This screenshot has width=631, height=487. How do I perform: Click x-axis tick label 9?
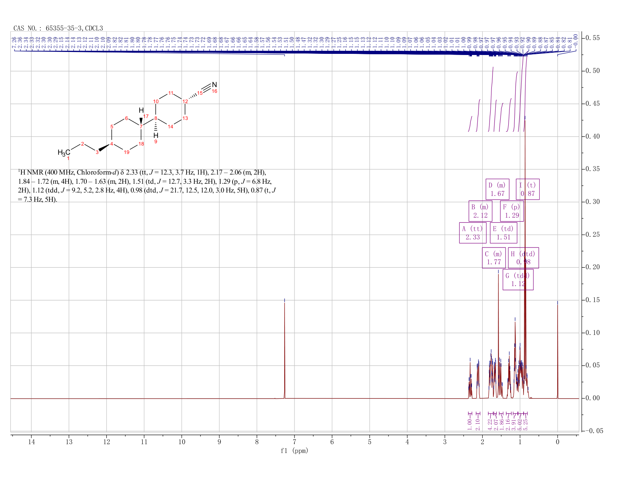point(219,442)
